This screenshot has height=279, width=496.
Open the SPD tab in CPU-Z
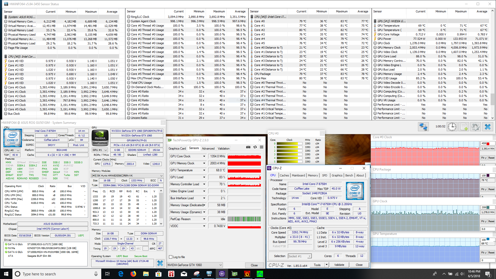(x=325, y=175)
